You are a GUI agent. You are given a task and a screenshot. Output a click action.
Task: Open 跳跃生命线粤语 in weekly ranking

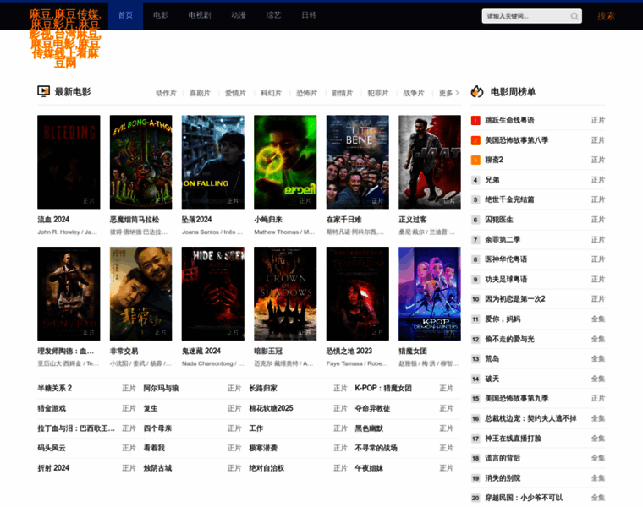coord(509,120)
